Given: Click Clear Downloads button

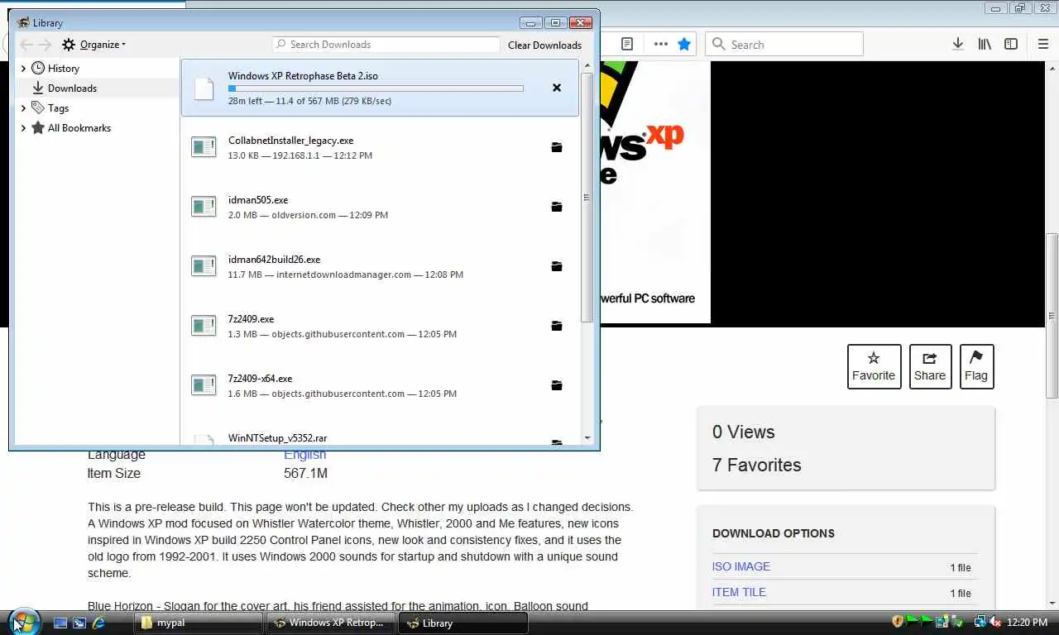Looking at the screenshot, I should (x=544, y=45).
